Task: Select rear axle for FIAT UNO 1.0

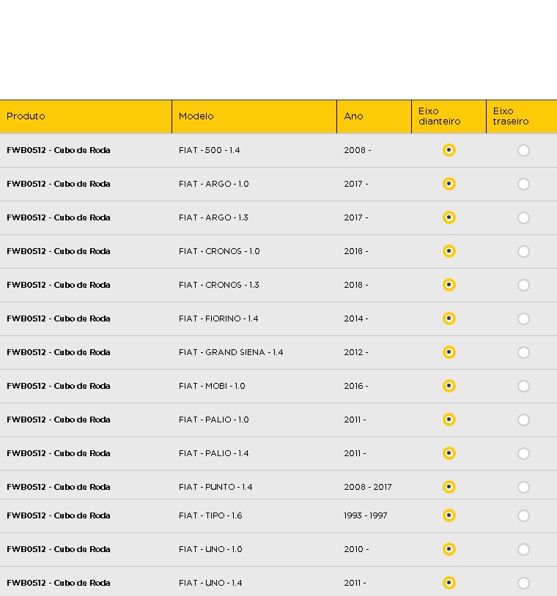Action: click(523, 550)
